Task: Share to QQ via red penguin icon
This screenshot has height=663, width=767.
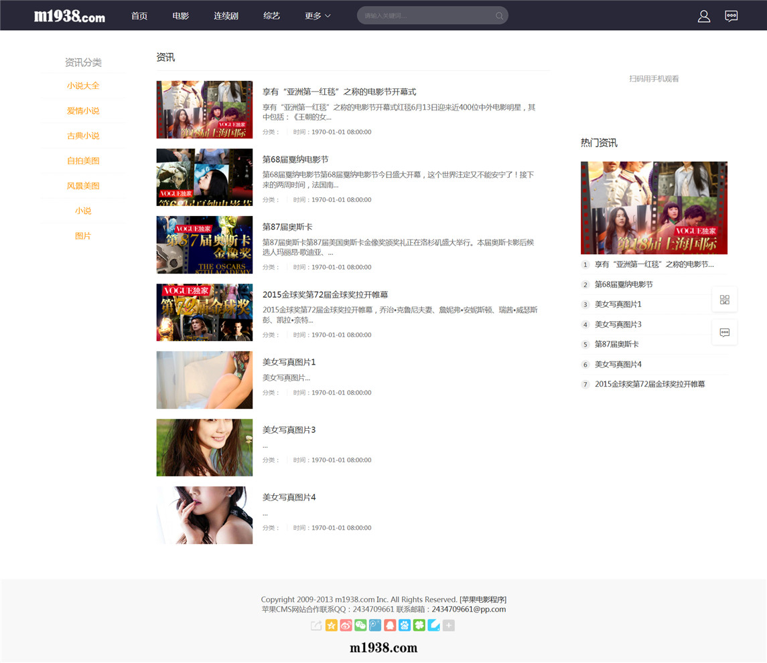Action: coord(390,626)
